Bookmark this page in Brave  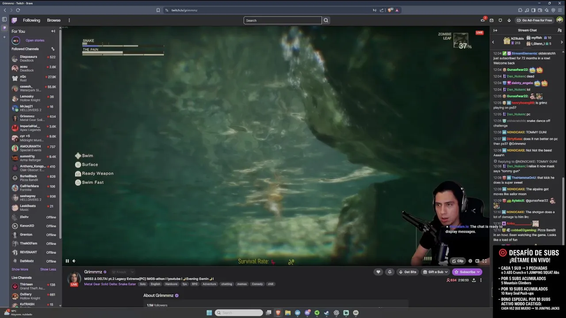pyautogui.click(x=158, y=10)
